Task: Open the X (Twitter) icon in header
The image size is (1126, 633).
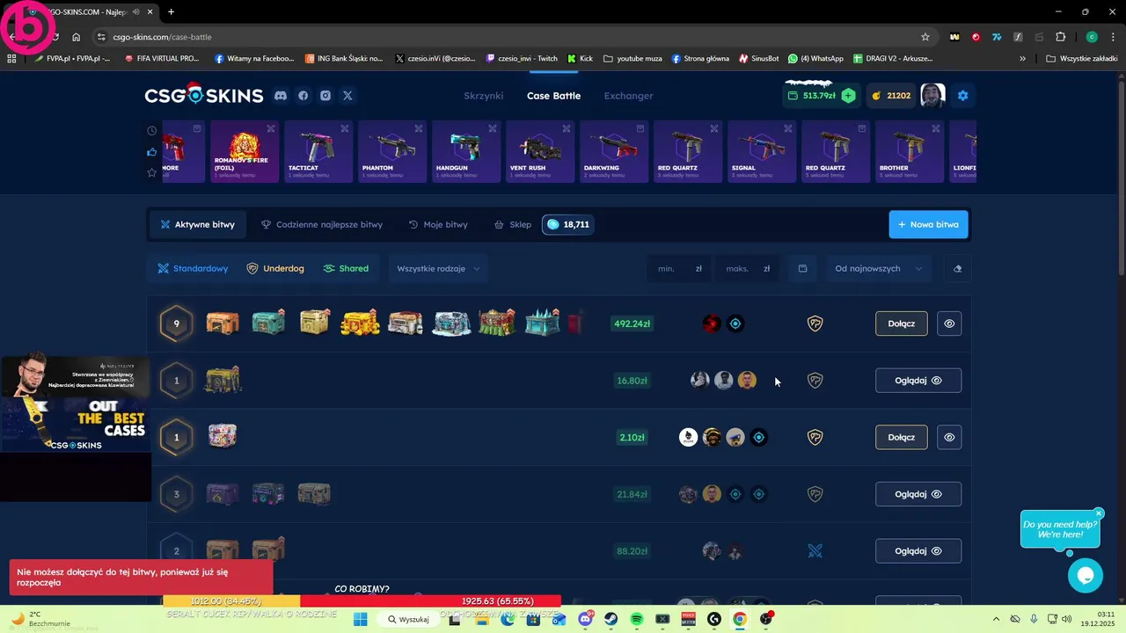Action: [x=347, y=96]
